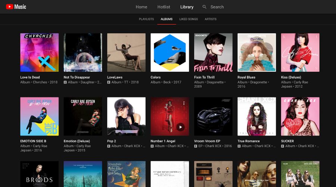Open the Number 1 Angel three-dot menu
Image resolution: width=336 pixels, height=187 pixels.
pyautogui.click(x=184, y=103)
